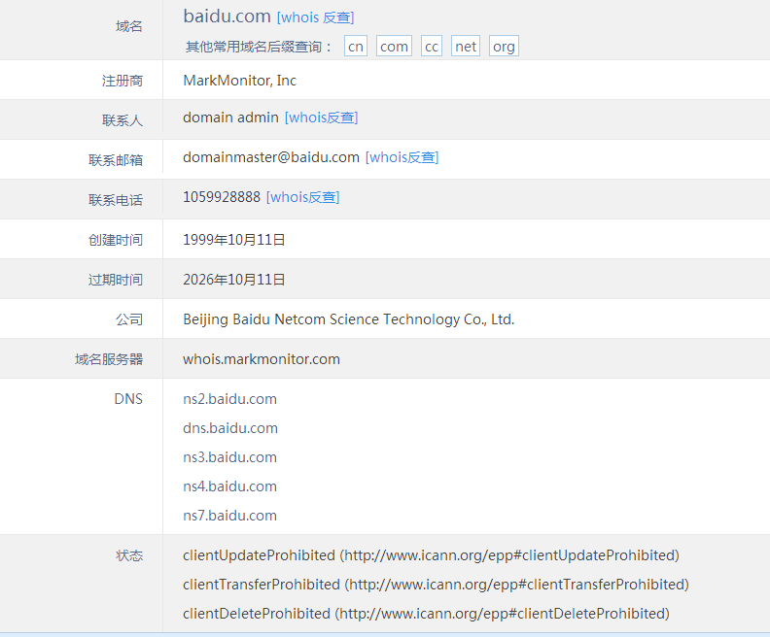The width and height of the screenshot is (770, 637).
Task: Open whois reverse lookup beside baidu.com
Action: tap(315, 17)
